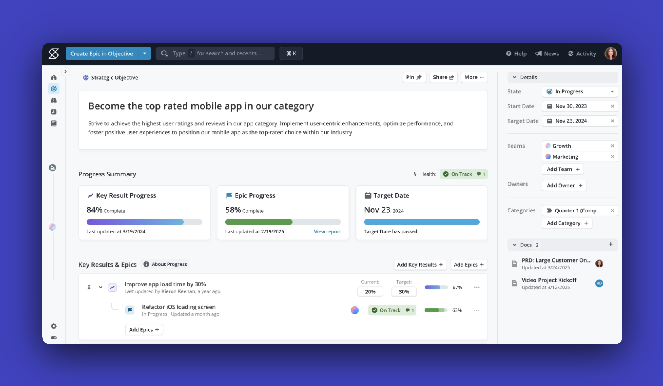
Task: Click the Key Result Progress bar
Action: 144,222
